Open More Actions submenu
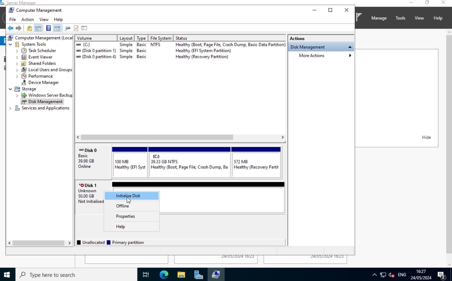The image size is (452, 281). (321, 55)
